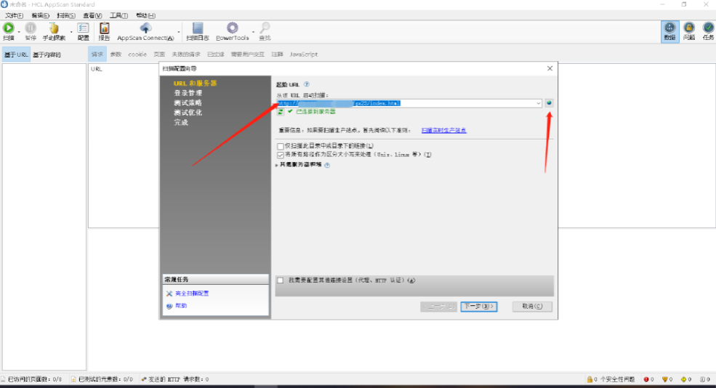Open dropdown arrow next to 手动探索
This screenshot has width=716, height=388.
pos(71,32)
